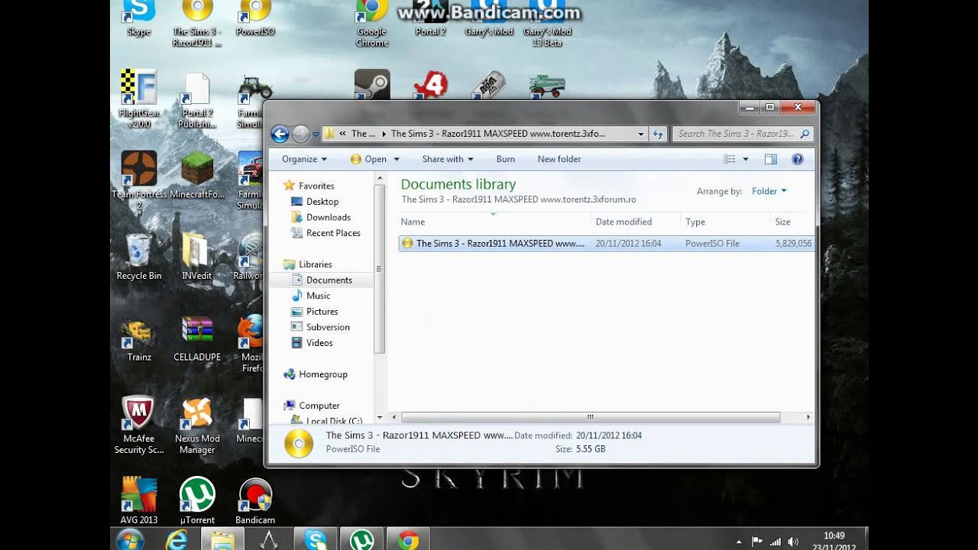Click New folder toolbar button
978x550 pixels.
click(559, 159)
